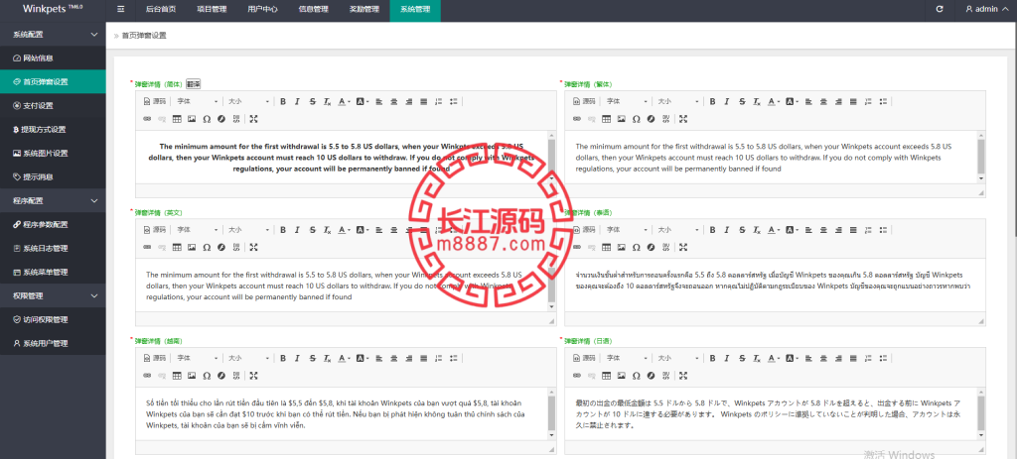Open the 字体 font dropdown in 简体 editor
The height and width of the screenshot is (459, 1017).
[198, 102]
